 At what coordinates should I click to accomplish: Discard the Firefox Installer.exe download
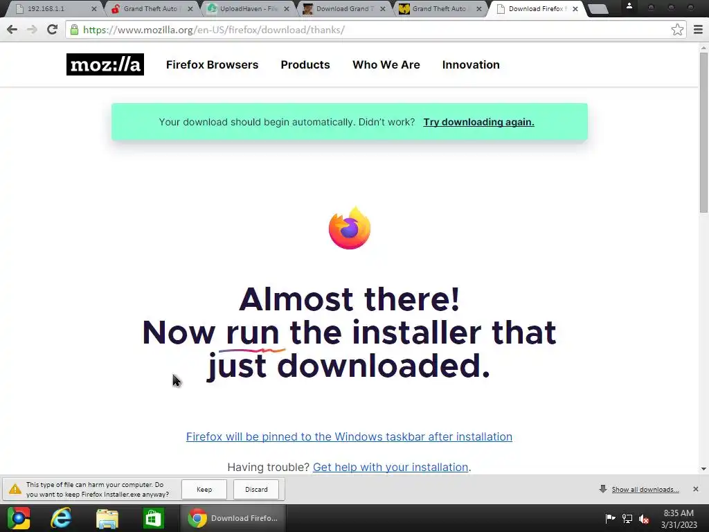256,490
